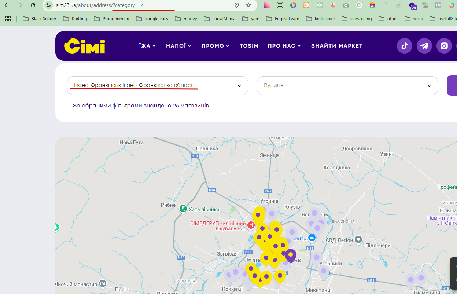This screenshot has width=457, height=294.
Task: Expand the НАПОЇ menu
Action: (179, 46)
